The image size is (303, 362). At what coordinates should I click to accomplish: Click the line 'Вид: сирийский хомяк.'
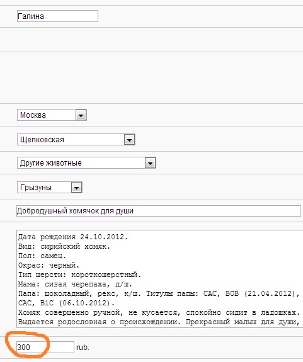64,247
